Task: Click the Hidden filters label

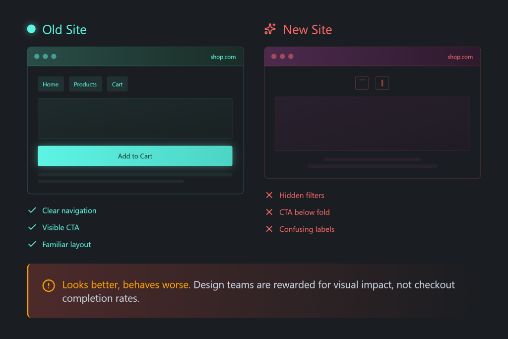Action: [x=302, y=195]
